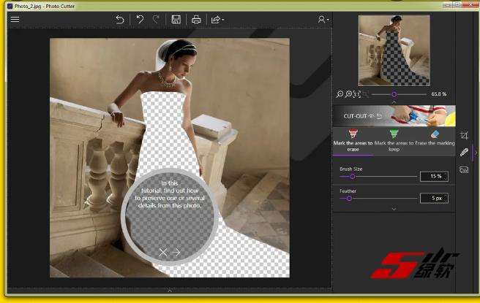Viewport: 480px width, 303px height.
Task: Select the brush marker tool in sidebar
Action: [x=464, y=153]
